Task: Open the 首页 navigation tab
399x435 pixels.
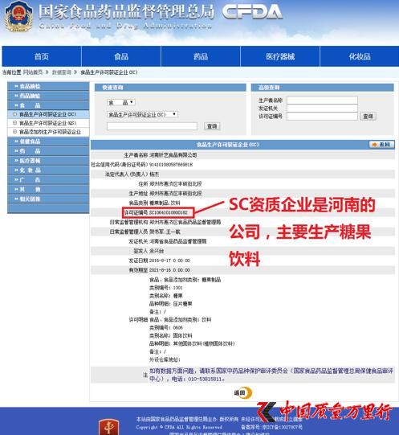Action: tap(42, 56)
